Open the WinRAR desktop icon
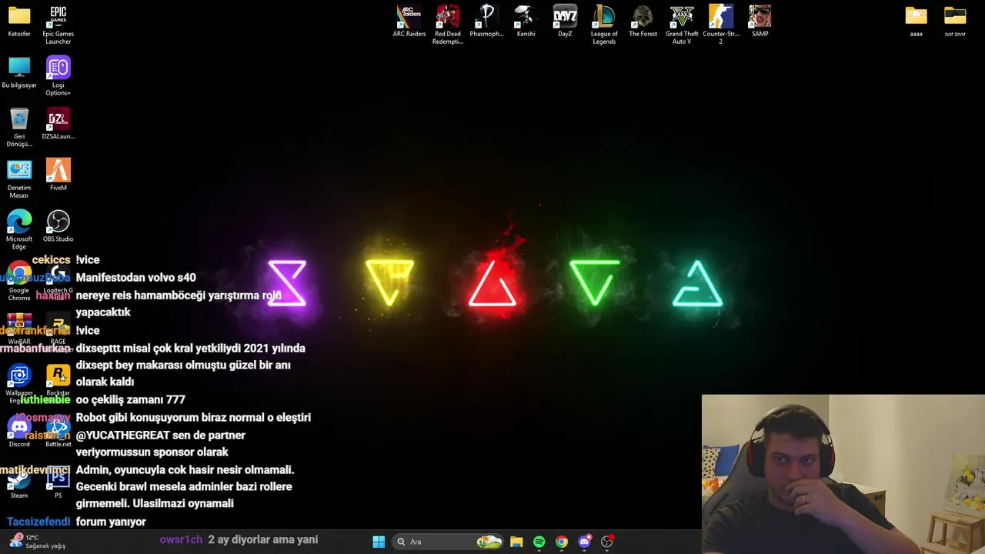 coord(19,329)
